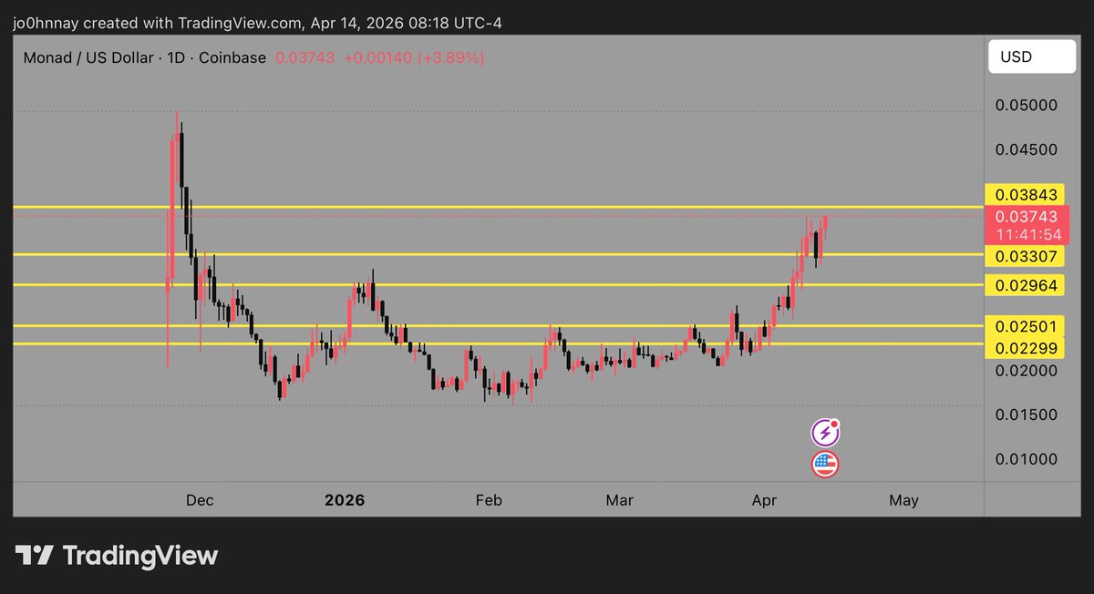Click the +0.00140 (+3.89%) change value
Image resolution: width=1094 pixels, height=594 pixels.
click(413, 57)
